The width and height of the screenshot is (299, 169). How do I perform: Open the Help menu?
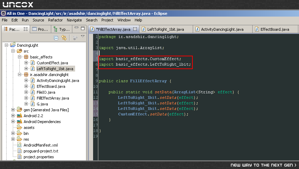coord(138,20)
